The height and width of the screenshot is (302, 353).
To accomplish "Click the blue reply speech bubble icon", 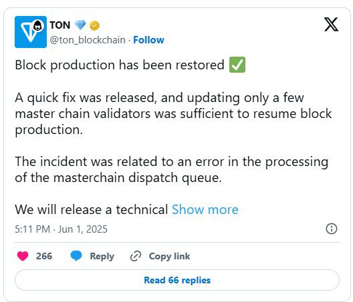I will [x=76, y=256].
